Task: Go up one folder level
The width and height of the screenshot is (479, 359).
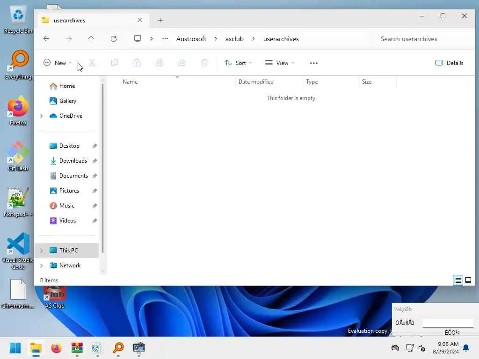Action: point(91,39)
